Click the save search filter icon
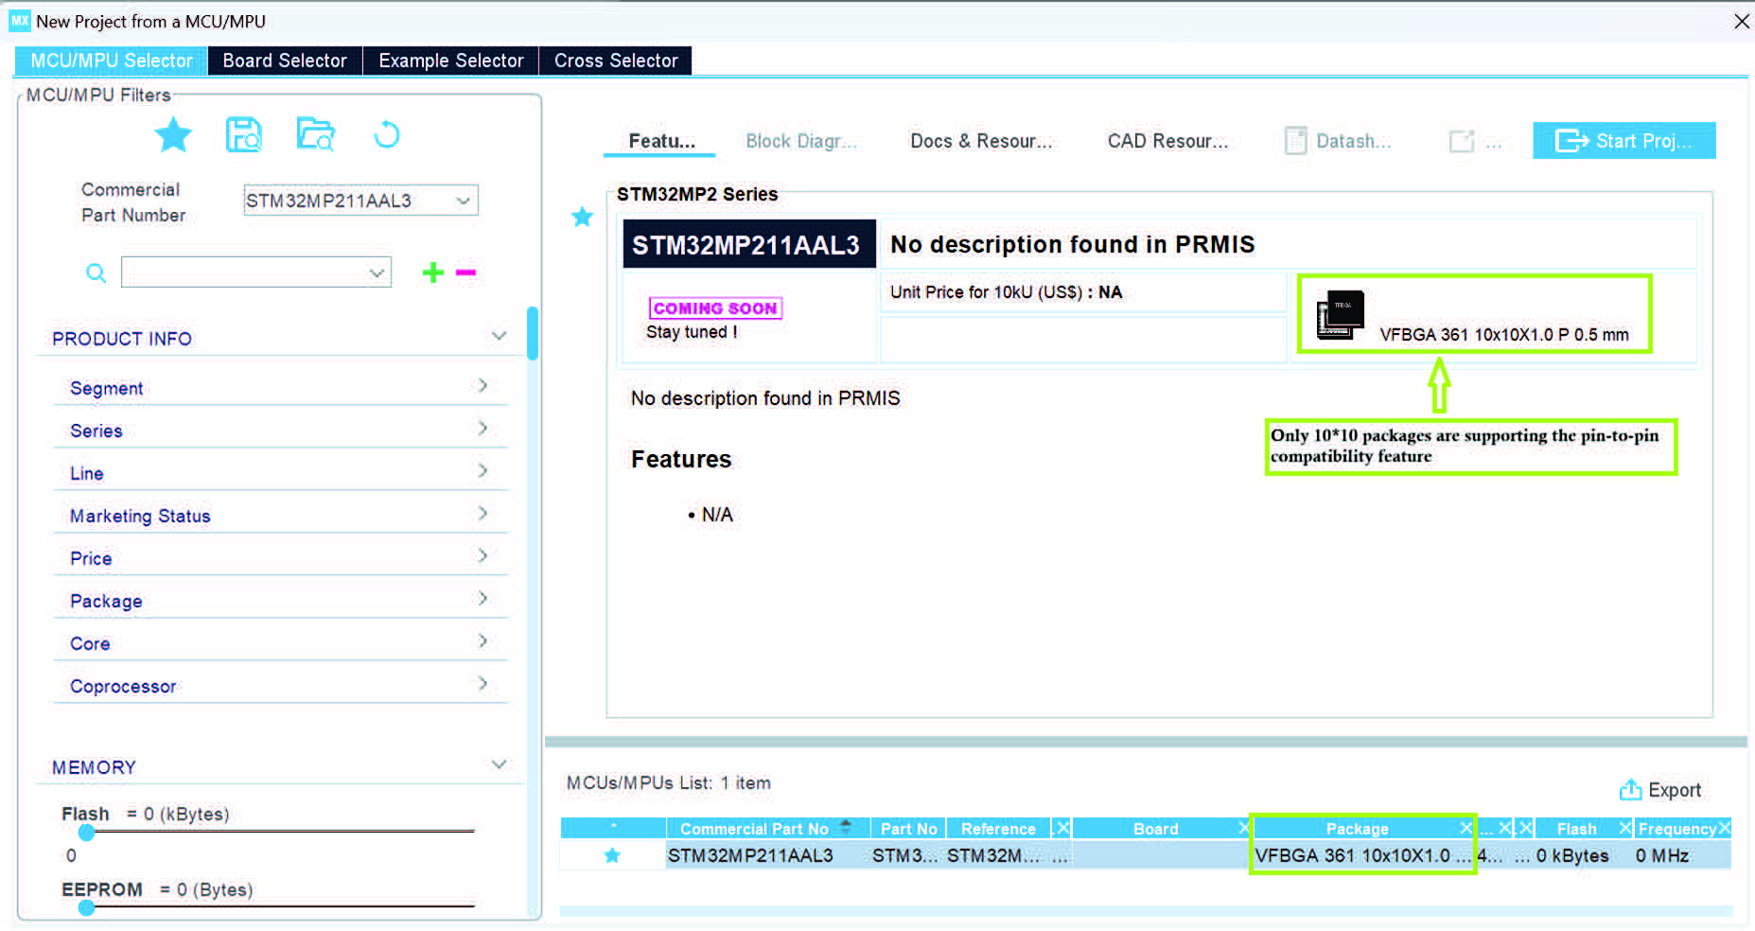This screenshot has width=1755, height=931. coord(244,135)
